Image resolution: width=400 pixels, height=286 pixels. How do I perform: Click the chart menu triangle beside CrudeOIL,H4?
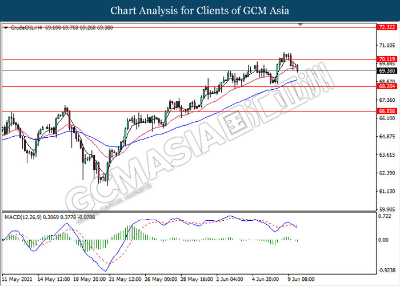[x=6, y=28]
